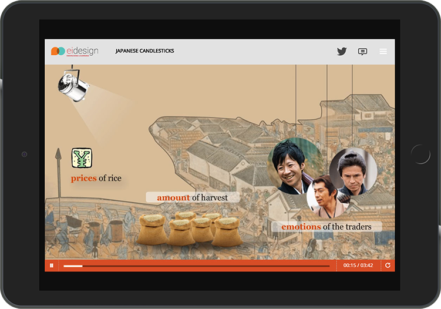
Task: Click the 'emotions of the traders' label
Action: coord(326,227)
